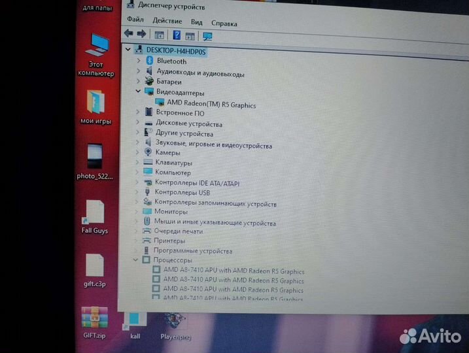Click the speaker icon beside Аудиовходы и аудиовыходы
The height and width of the screenshot is (353, 469).
pyautogui.click(x=149, y=71)
